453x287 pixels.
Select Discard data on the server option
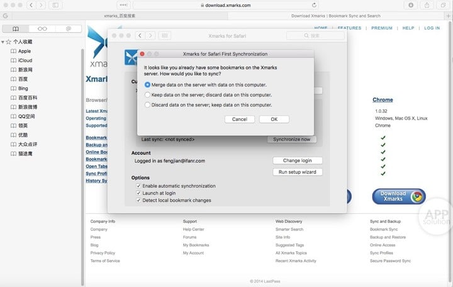click(x=147, y=104)
